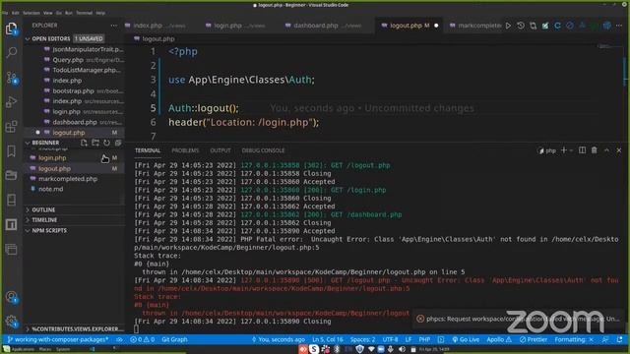The height and width of the screenshot is (354, 630).
Task: Open the blue circular C extension icon in toolbar
Action: (x=557, y=26)
